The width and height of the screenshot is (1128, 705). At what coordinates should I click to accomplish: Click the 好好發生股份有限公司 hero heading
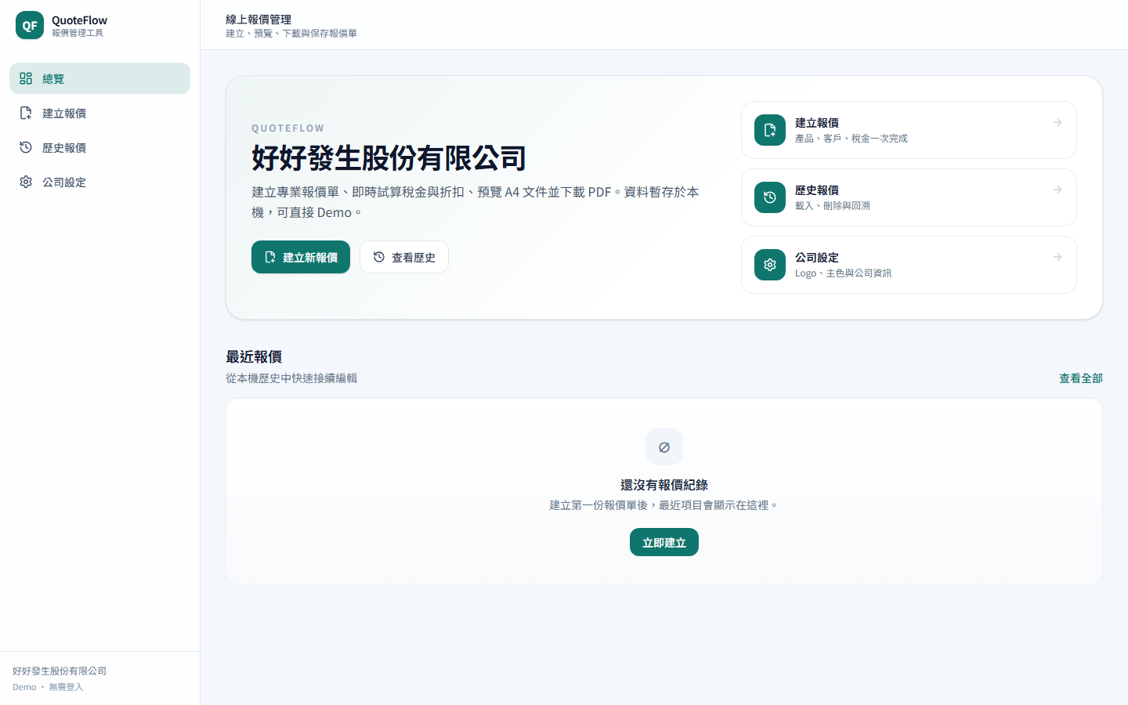pos(389,157)
